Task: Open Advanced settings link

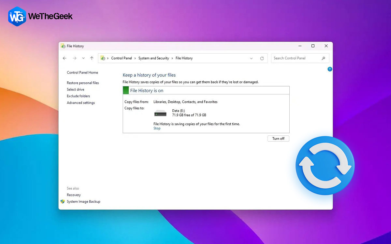Action: tap(81, 103)
